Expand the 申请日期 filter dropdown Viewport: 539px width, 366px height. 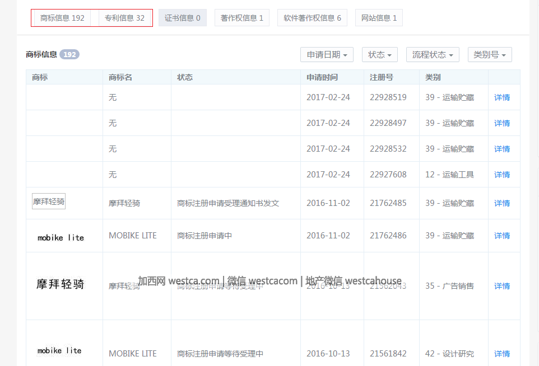[327, 55]
